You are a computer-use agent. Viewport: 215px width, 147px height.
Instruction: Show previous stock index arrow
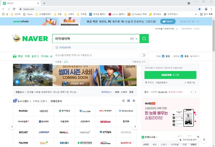pyautogui.click(x=192, y=92)
